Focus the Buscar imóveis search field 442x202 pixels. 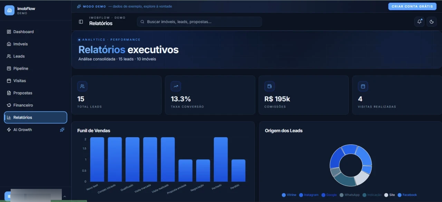click(x=199, y=22)
